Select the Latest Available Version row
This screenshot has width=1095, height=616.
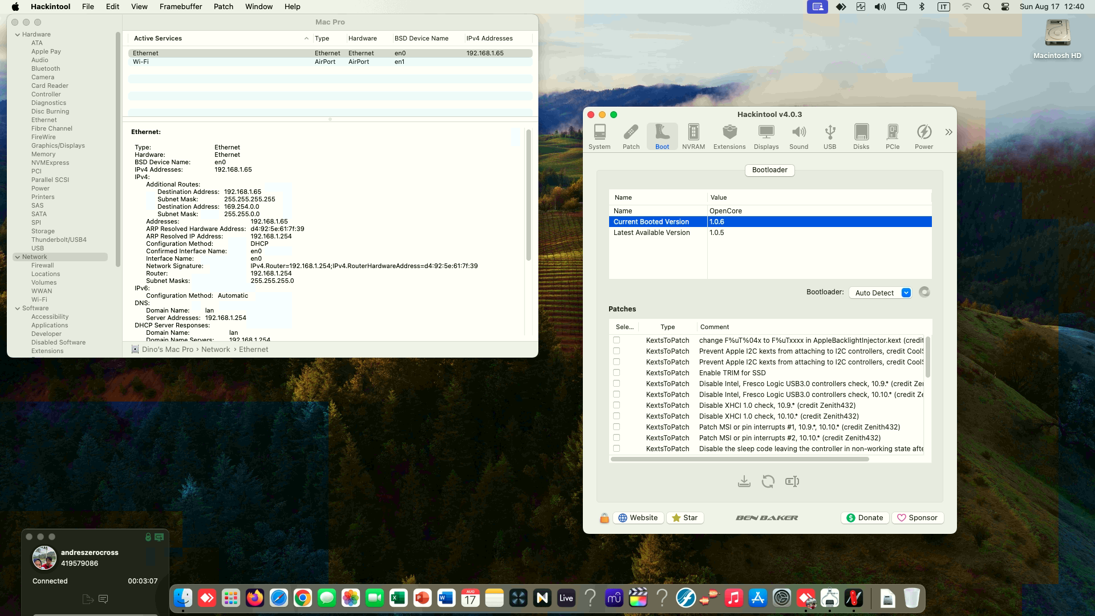(770, 233)
